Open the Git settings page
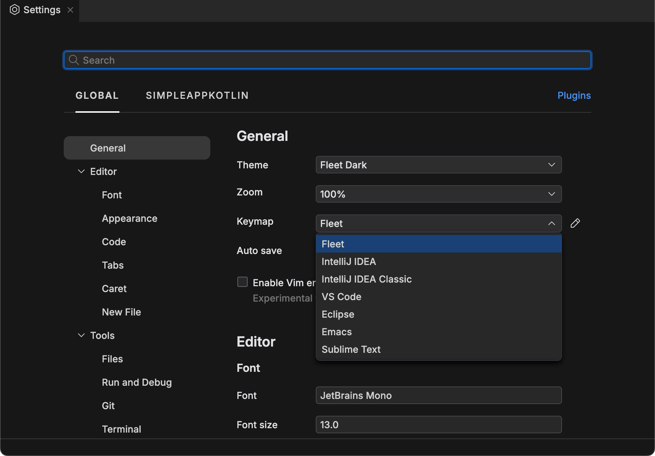The width and height of the screenshot is (655, 456). point(108,405)
